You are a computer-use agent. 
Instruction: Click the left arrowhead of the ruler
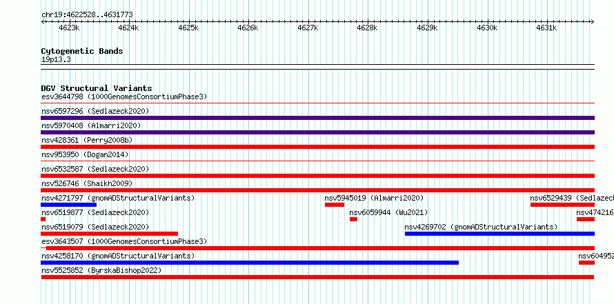coord(43,21)
